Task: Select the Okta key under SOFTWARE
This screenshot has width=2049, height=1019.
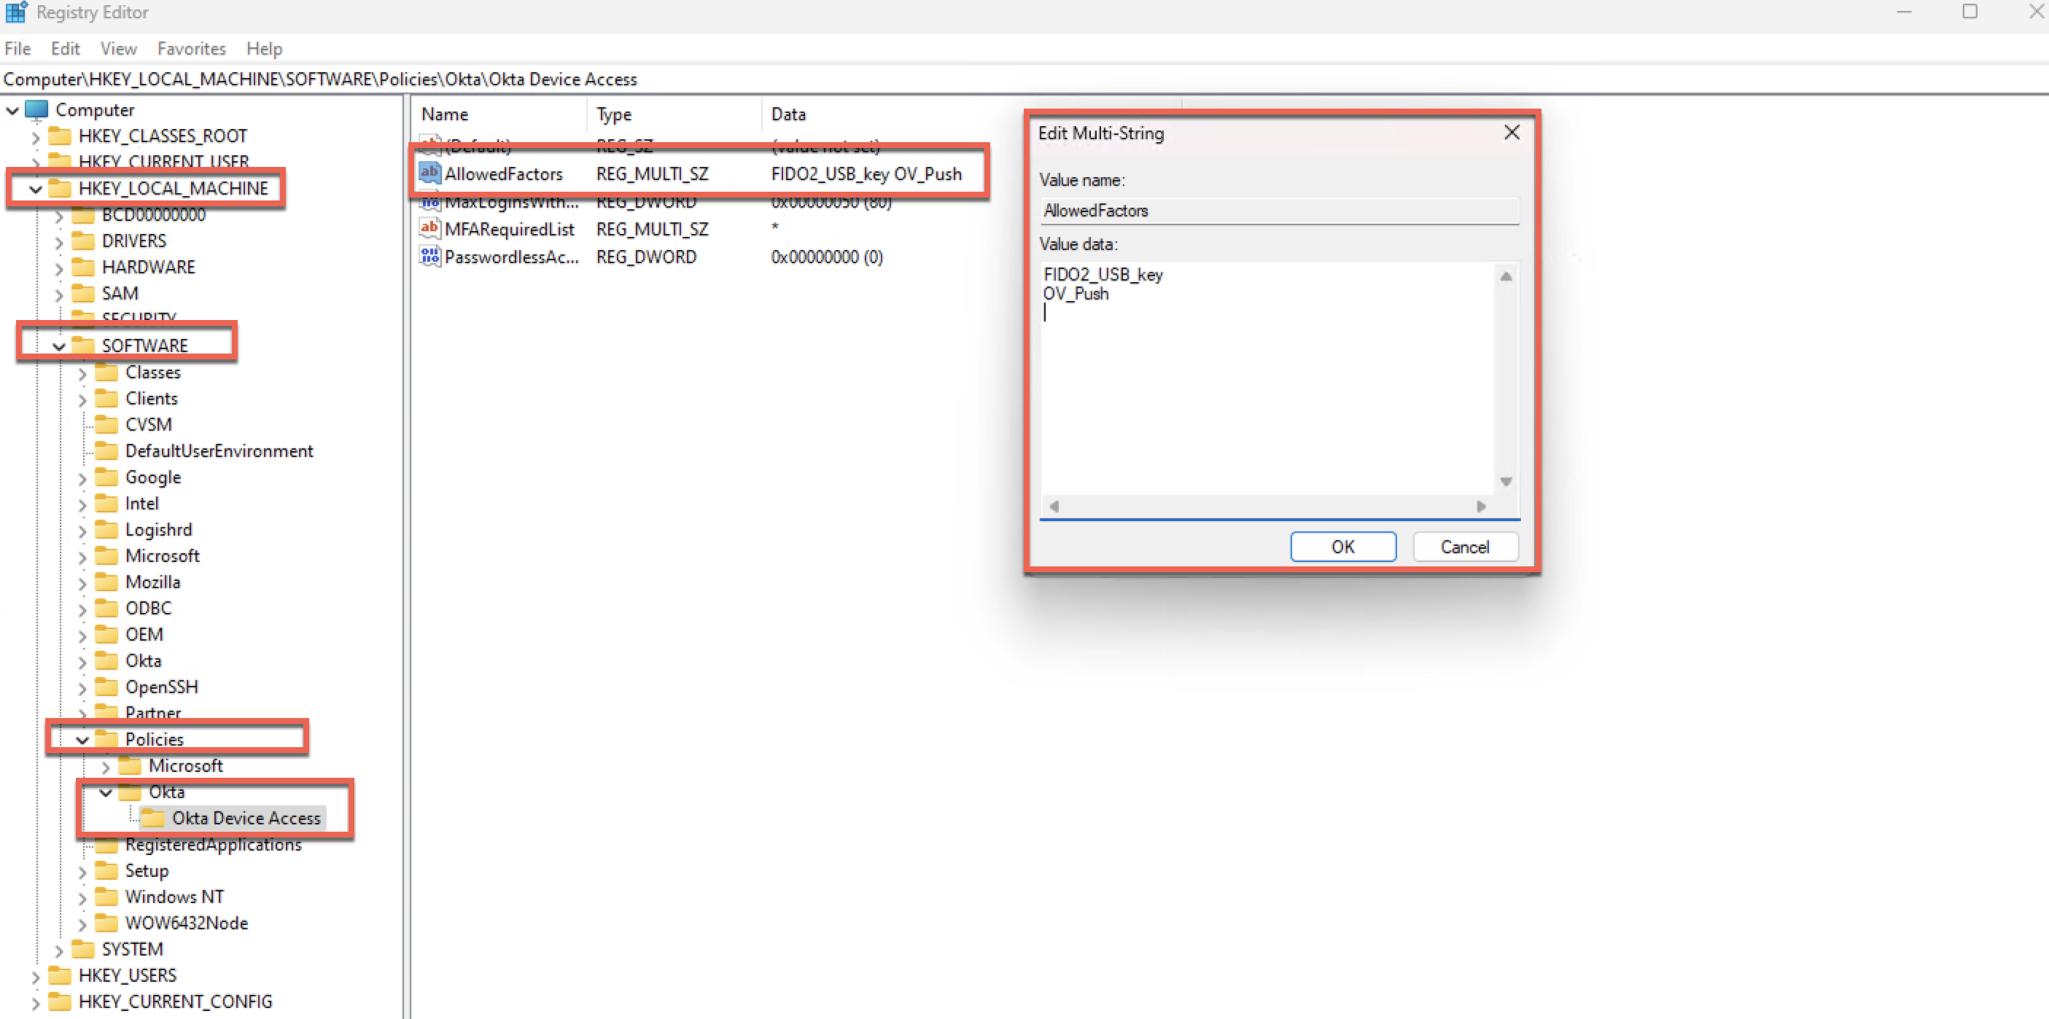Action: (143, 660)
